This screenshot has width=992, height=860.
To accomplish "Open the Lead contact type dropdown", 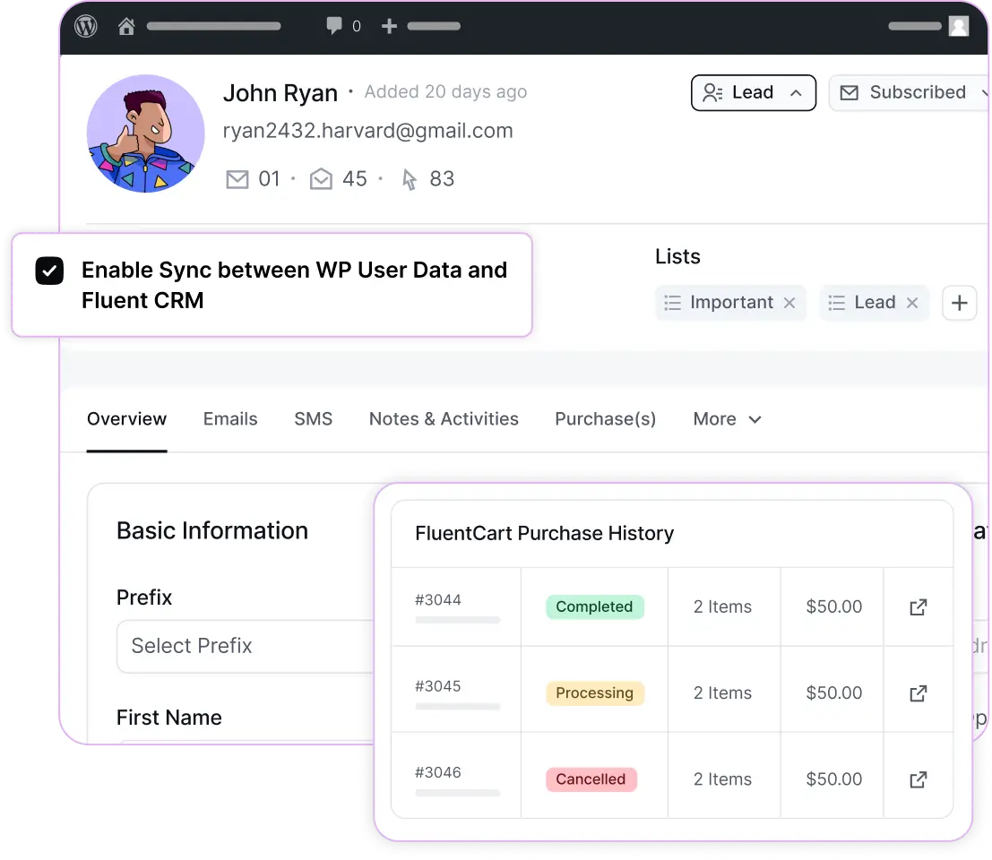I will point(753,93).
